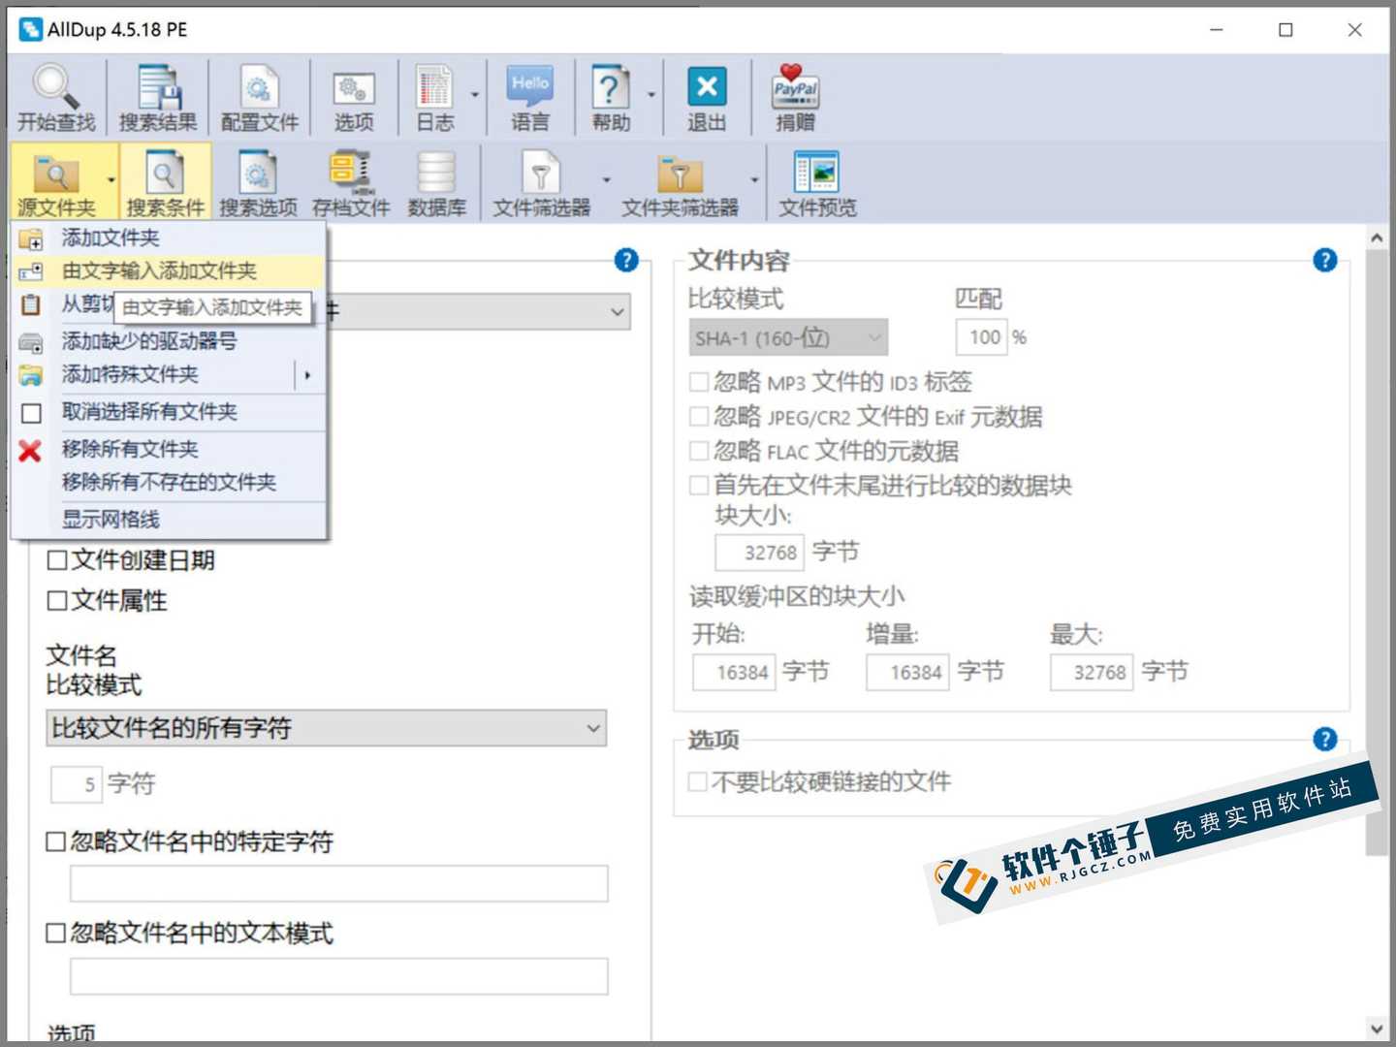1396x1047 pixels.
Task: Open the dropdown partly hidden behind the menu
Action: click(479, 312)
